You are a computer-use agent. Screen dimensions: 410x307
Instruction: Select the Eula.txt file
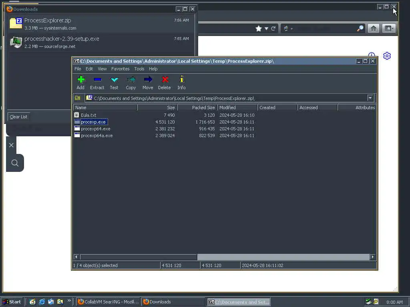point(88,115)
